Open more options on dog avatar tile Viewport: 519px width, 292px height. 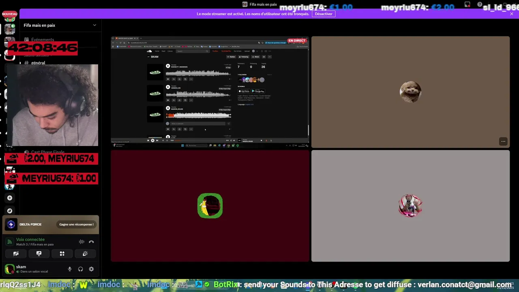503,142
